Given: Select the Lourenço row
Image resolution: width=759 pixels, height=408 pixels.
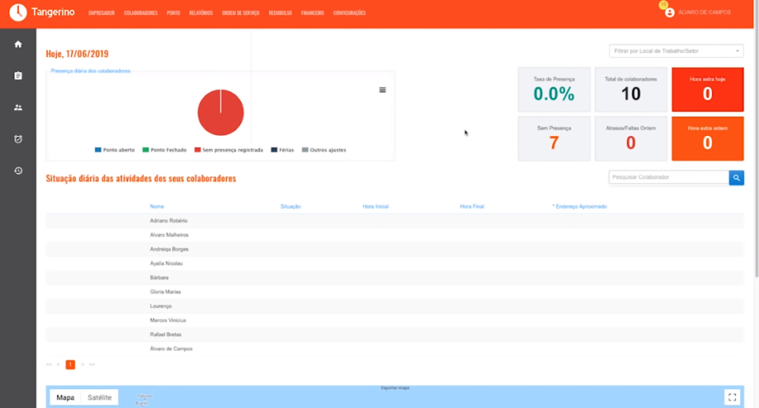Looking at the screenshot, I should tap(395, 306).
